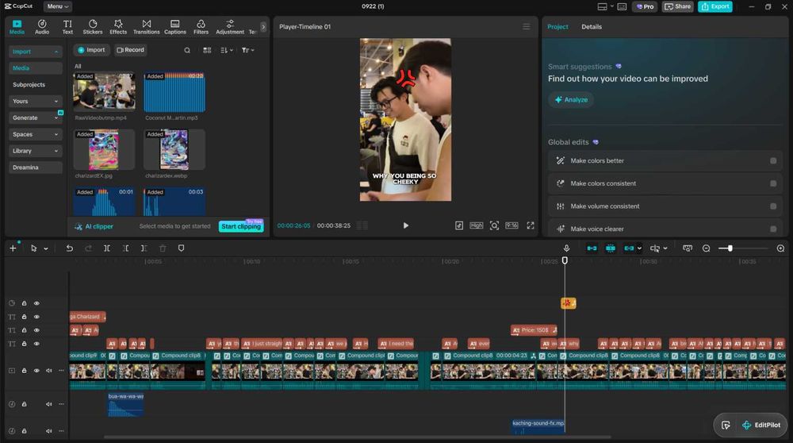Click Start clipping button
Viewport: 793px width, 443px height.
[x=241, y=226]
